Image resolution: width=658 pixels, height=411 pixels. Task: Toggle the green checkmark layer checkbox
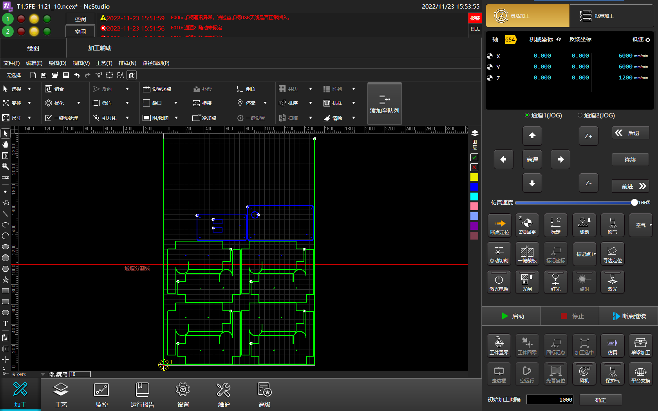tap(474, 157)
